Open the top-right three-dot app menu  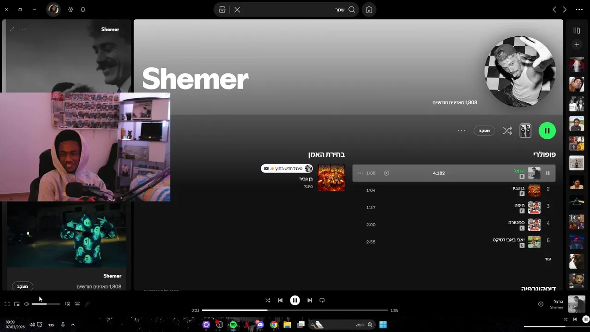pyautogui.click(x=579, y=10)
